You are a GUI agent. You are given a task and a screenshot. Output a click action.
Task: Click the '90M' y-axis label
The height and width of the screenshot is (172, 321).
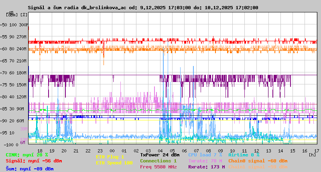(21, 109)
